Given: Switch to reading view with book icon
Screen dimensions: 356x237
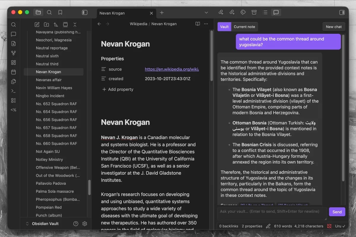Looking at the screenshot, I should [198, 24].
